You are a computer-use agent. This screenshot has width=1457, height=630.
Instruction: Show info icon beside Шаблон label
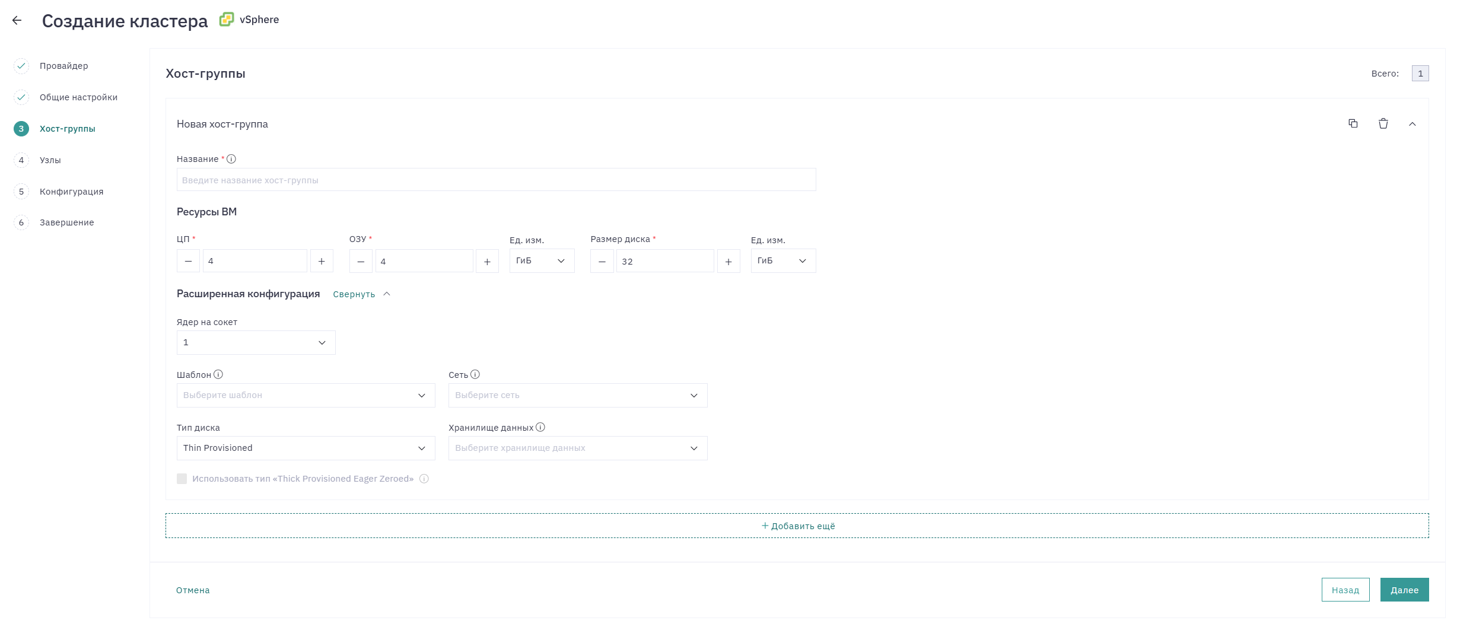point(218,374)
